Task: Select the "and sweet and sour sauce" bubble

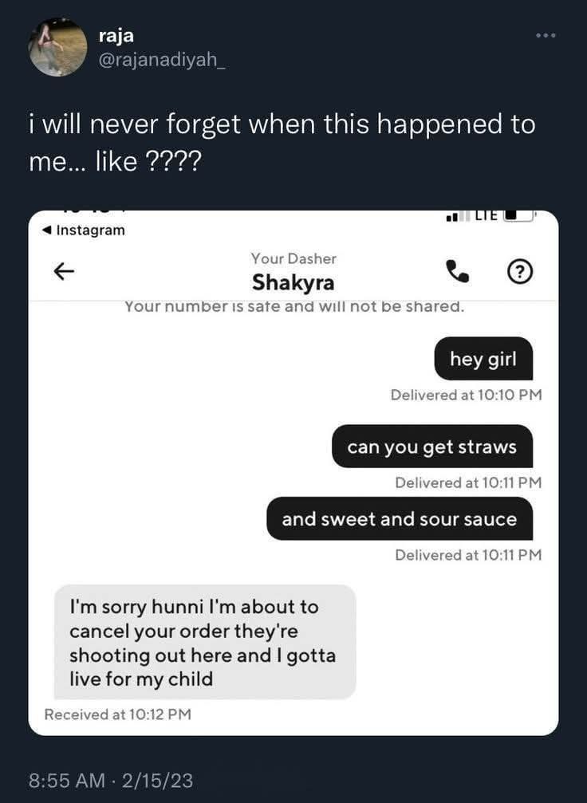Action: click(x=400, y=518)
